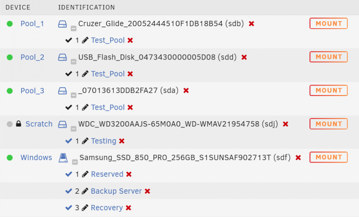Open the Windows device link

36,157
